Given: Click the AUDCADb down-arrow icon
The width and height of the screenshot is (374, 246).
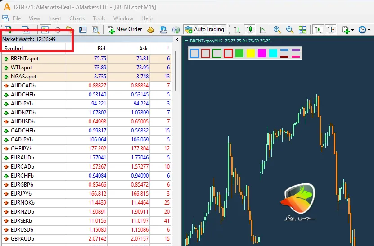Looking at the screenshot, I should (x=6, y=86).
